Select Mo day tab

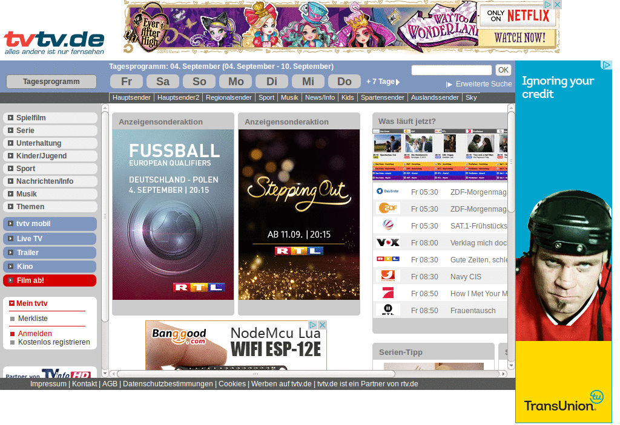236,82
